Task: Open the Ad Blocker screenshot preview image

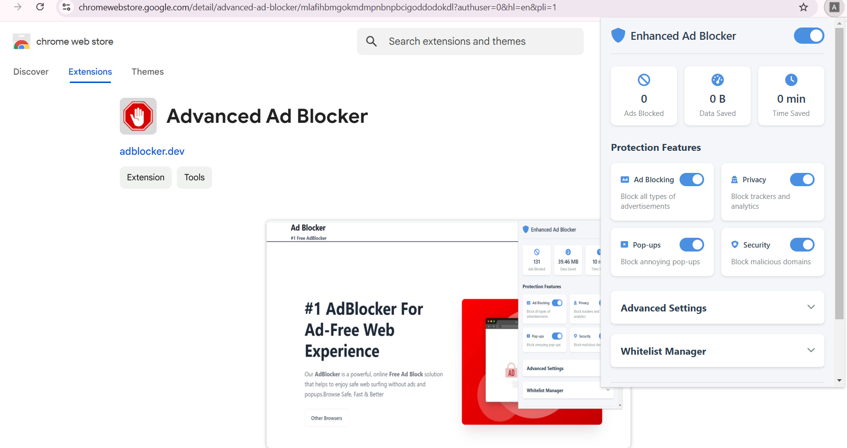Action: coord(448,334)
